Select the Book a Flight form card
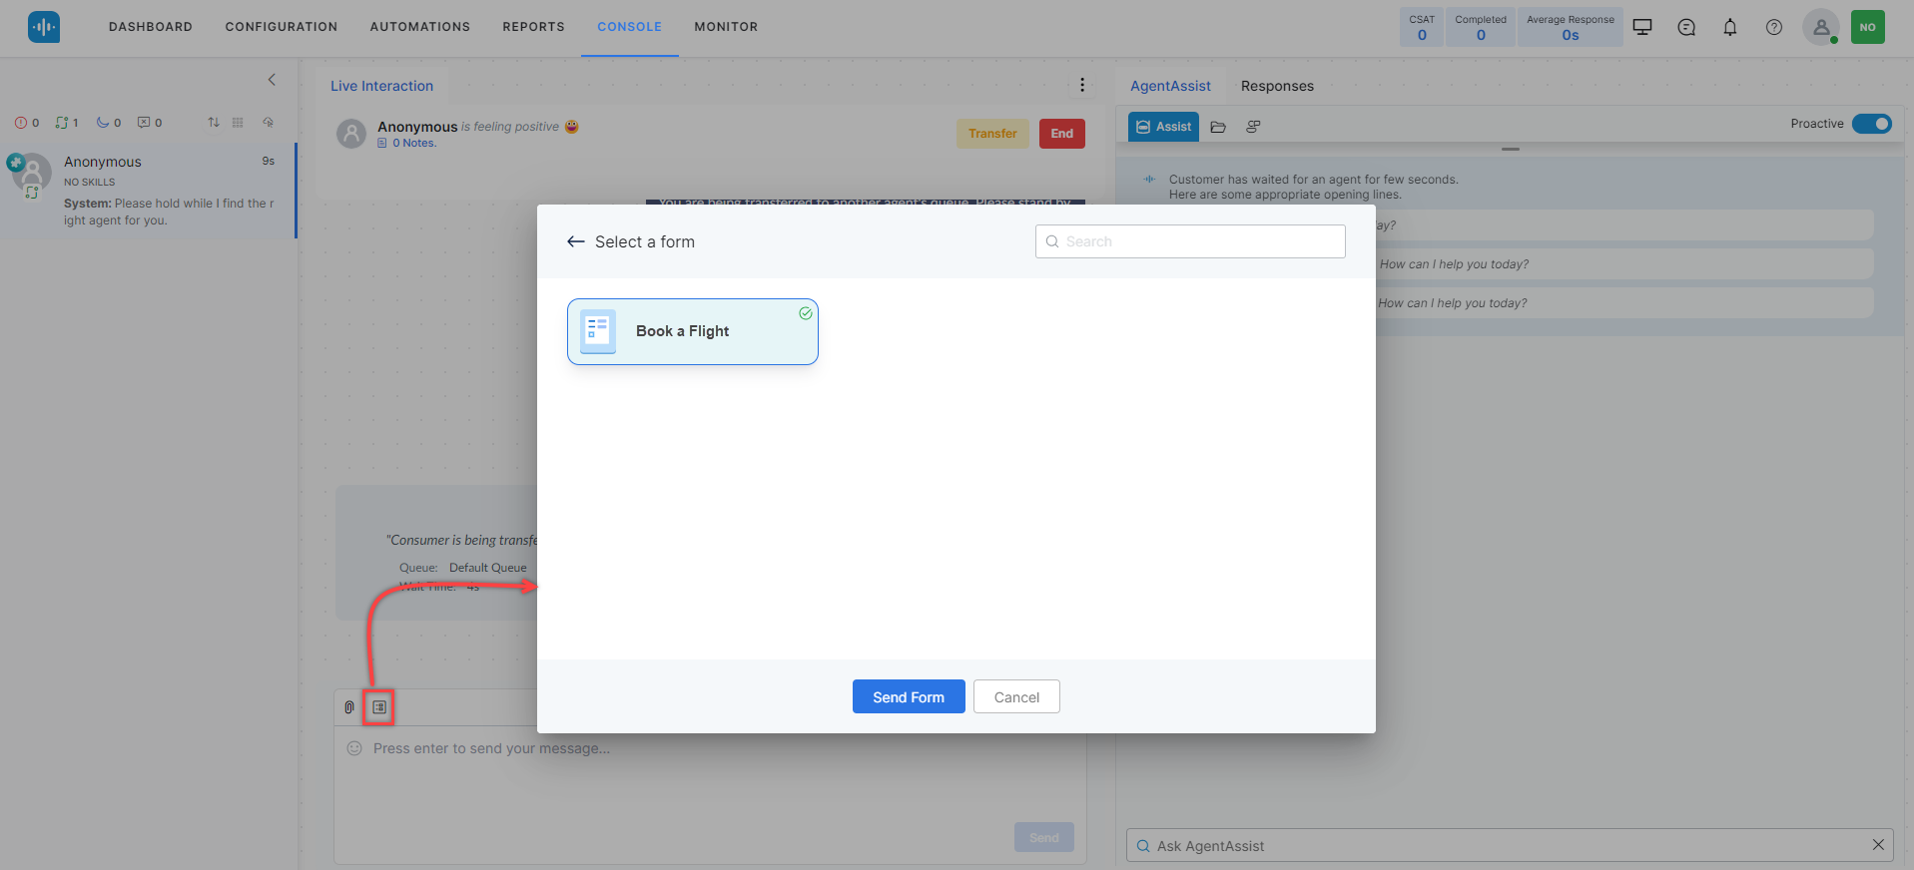The width and height of the screenshot is (1914, 870). tap(692, 331)
